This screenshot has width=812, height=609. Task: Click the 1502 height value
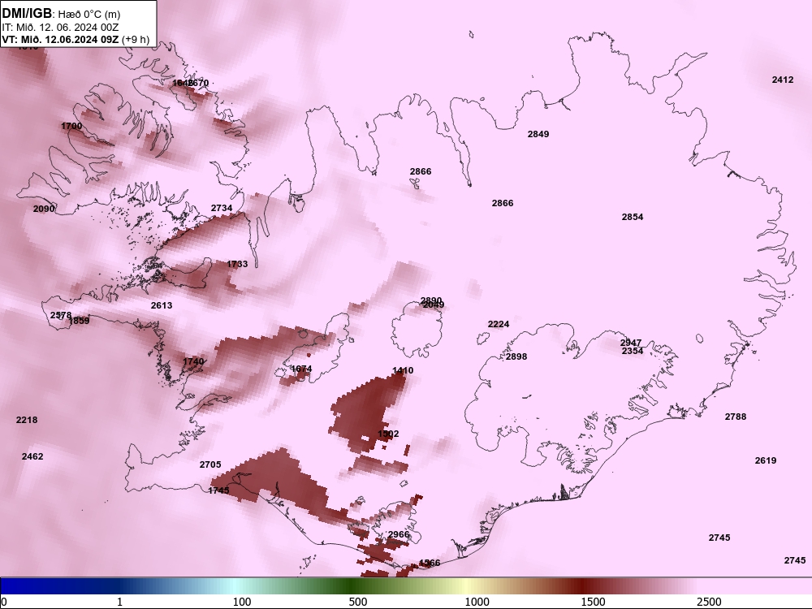388,434
